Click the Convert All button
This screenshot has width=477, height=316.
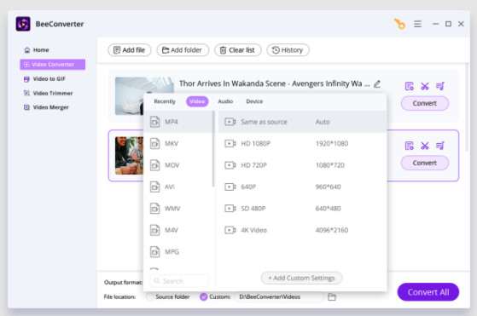pyautogui.click(x=428, y=292)
